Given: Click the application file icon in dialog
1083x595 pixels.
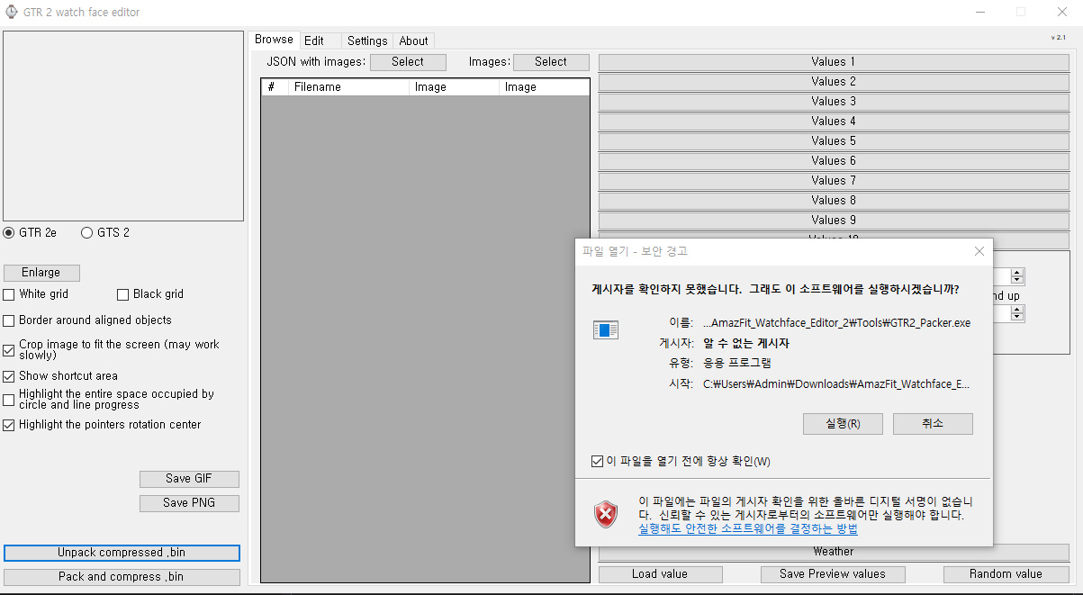Looking at the screenshot, I should tap(606, 329).
